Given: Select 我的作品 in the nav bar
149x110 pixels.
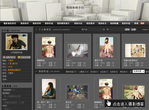Looking at the screenshot, I should tap(49, 23).
